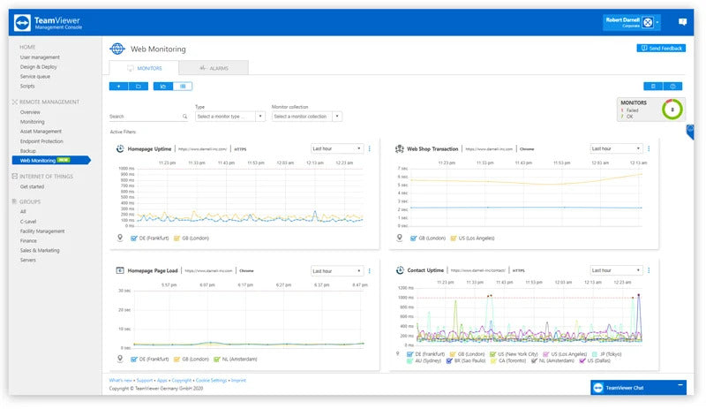
Task: Open the three-dot menu for Homepage Uptime
Action: point(369,148)
